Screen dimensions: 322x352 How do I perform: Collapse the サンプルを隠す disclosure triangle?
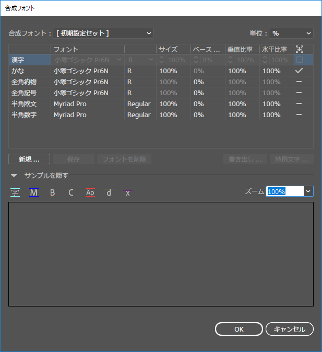[14, 176]
